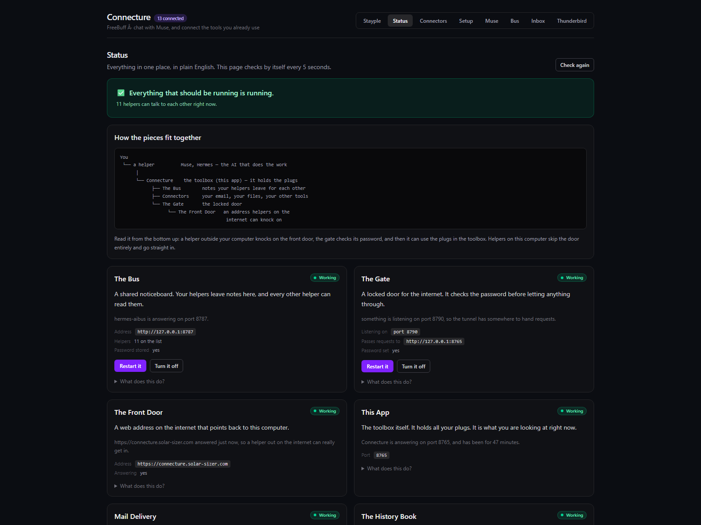701x525 pixels.
Task: Click the This App card heading
Action: click(x=375, y=413)
